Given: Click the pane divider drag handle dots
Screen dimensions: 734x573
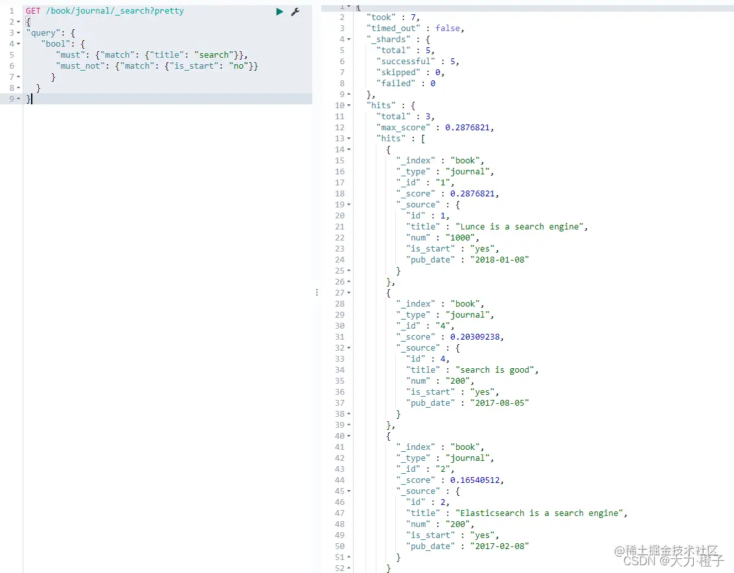Looking at the screenshot, I should tap(317, 292).
